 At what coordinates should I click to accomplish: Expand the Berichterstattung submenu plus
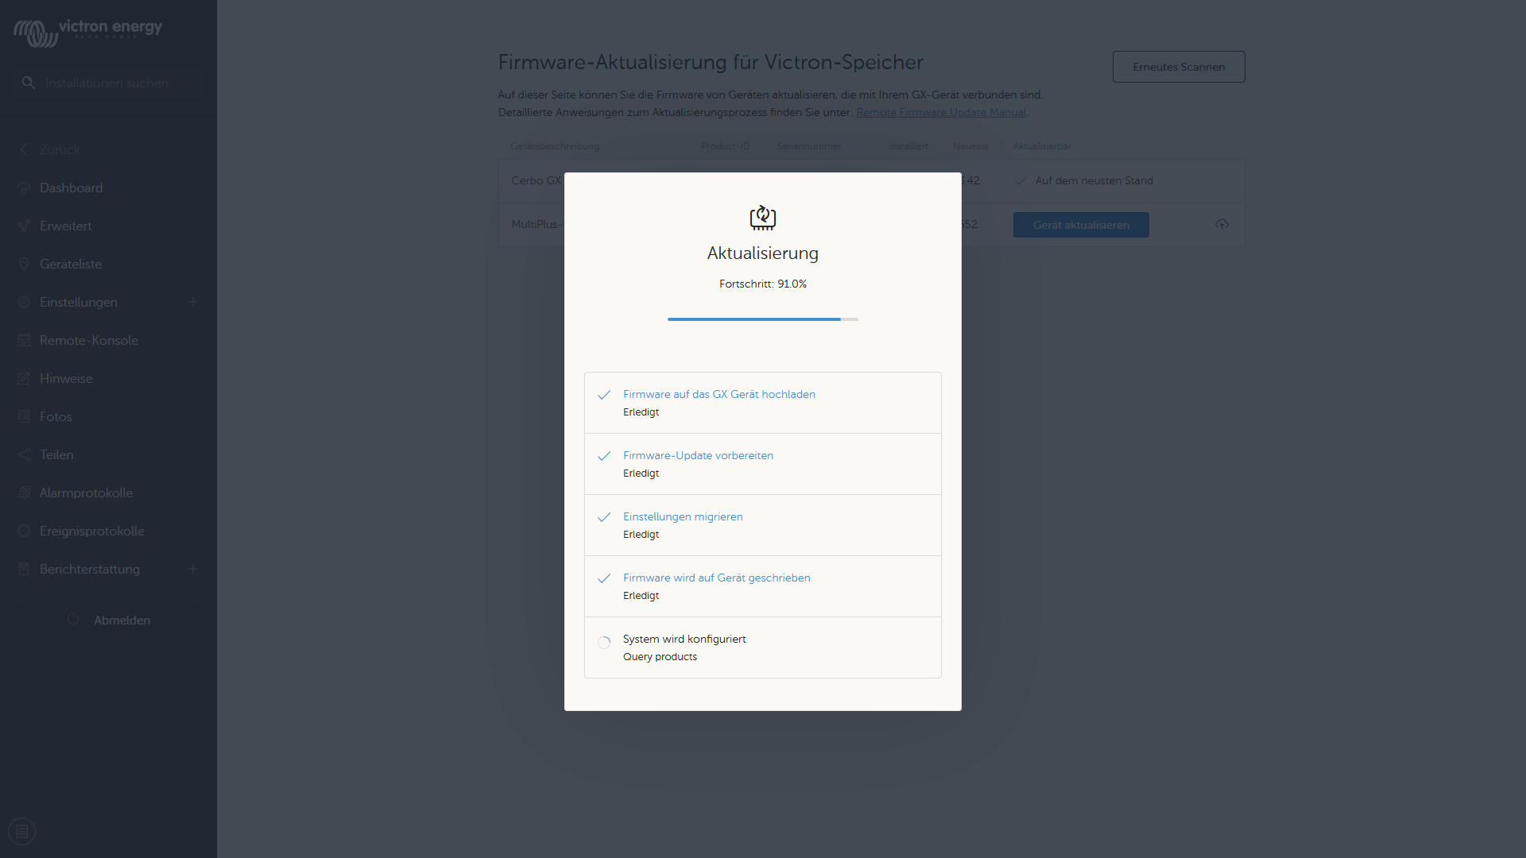[193, 570]
